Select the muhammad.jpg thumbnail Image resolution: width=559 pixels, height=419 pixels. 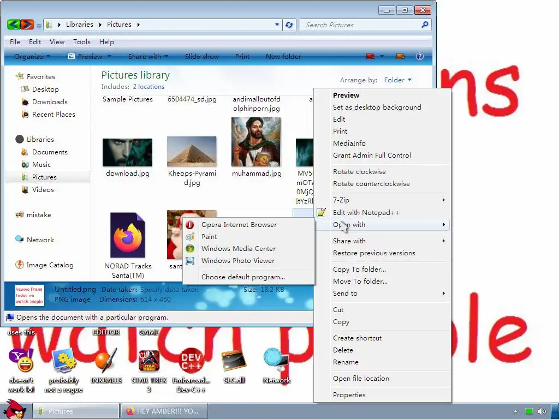256,142
